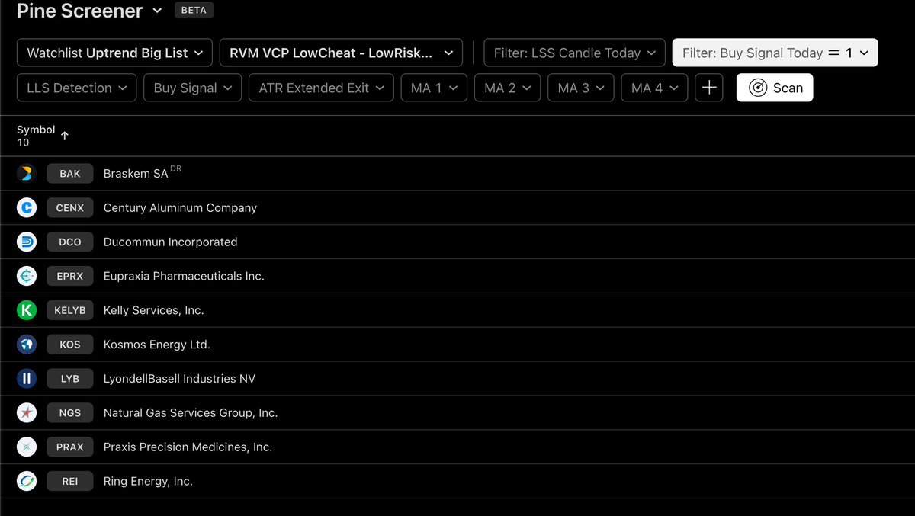Select the LyondellBasell Industries NV name
This screenshot has width=915, height=516.
pyautogui.click(x=179, y=379)
